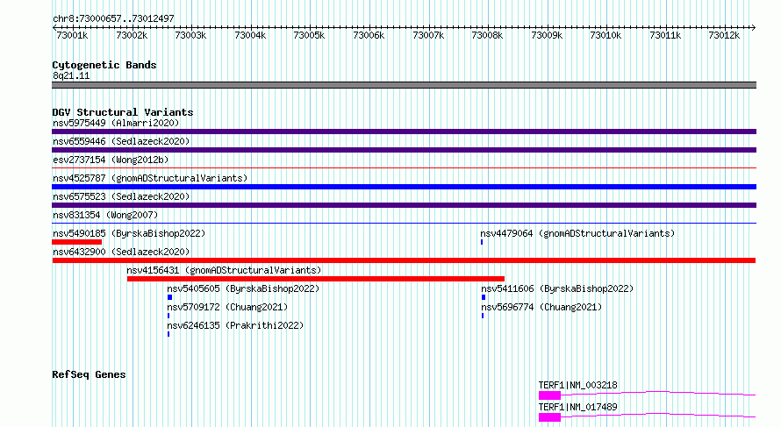
Task: Select the nsv6575523 purple variant bar
Action: click(x=404, y=205)
